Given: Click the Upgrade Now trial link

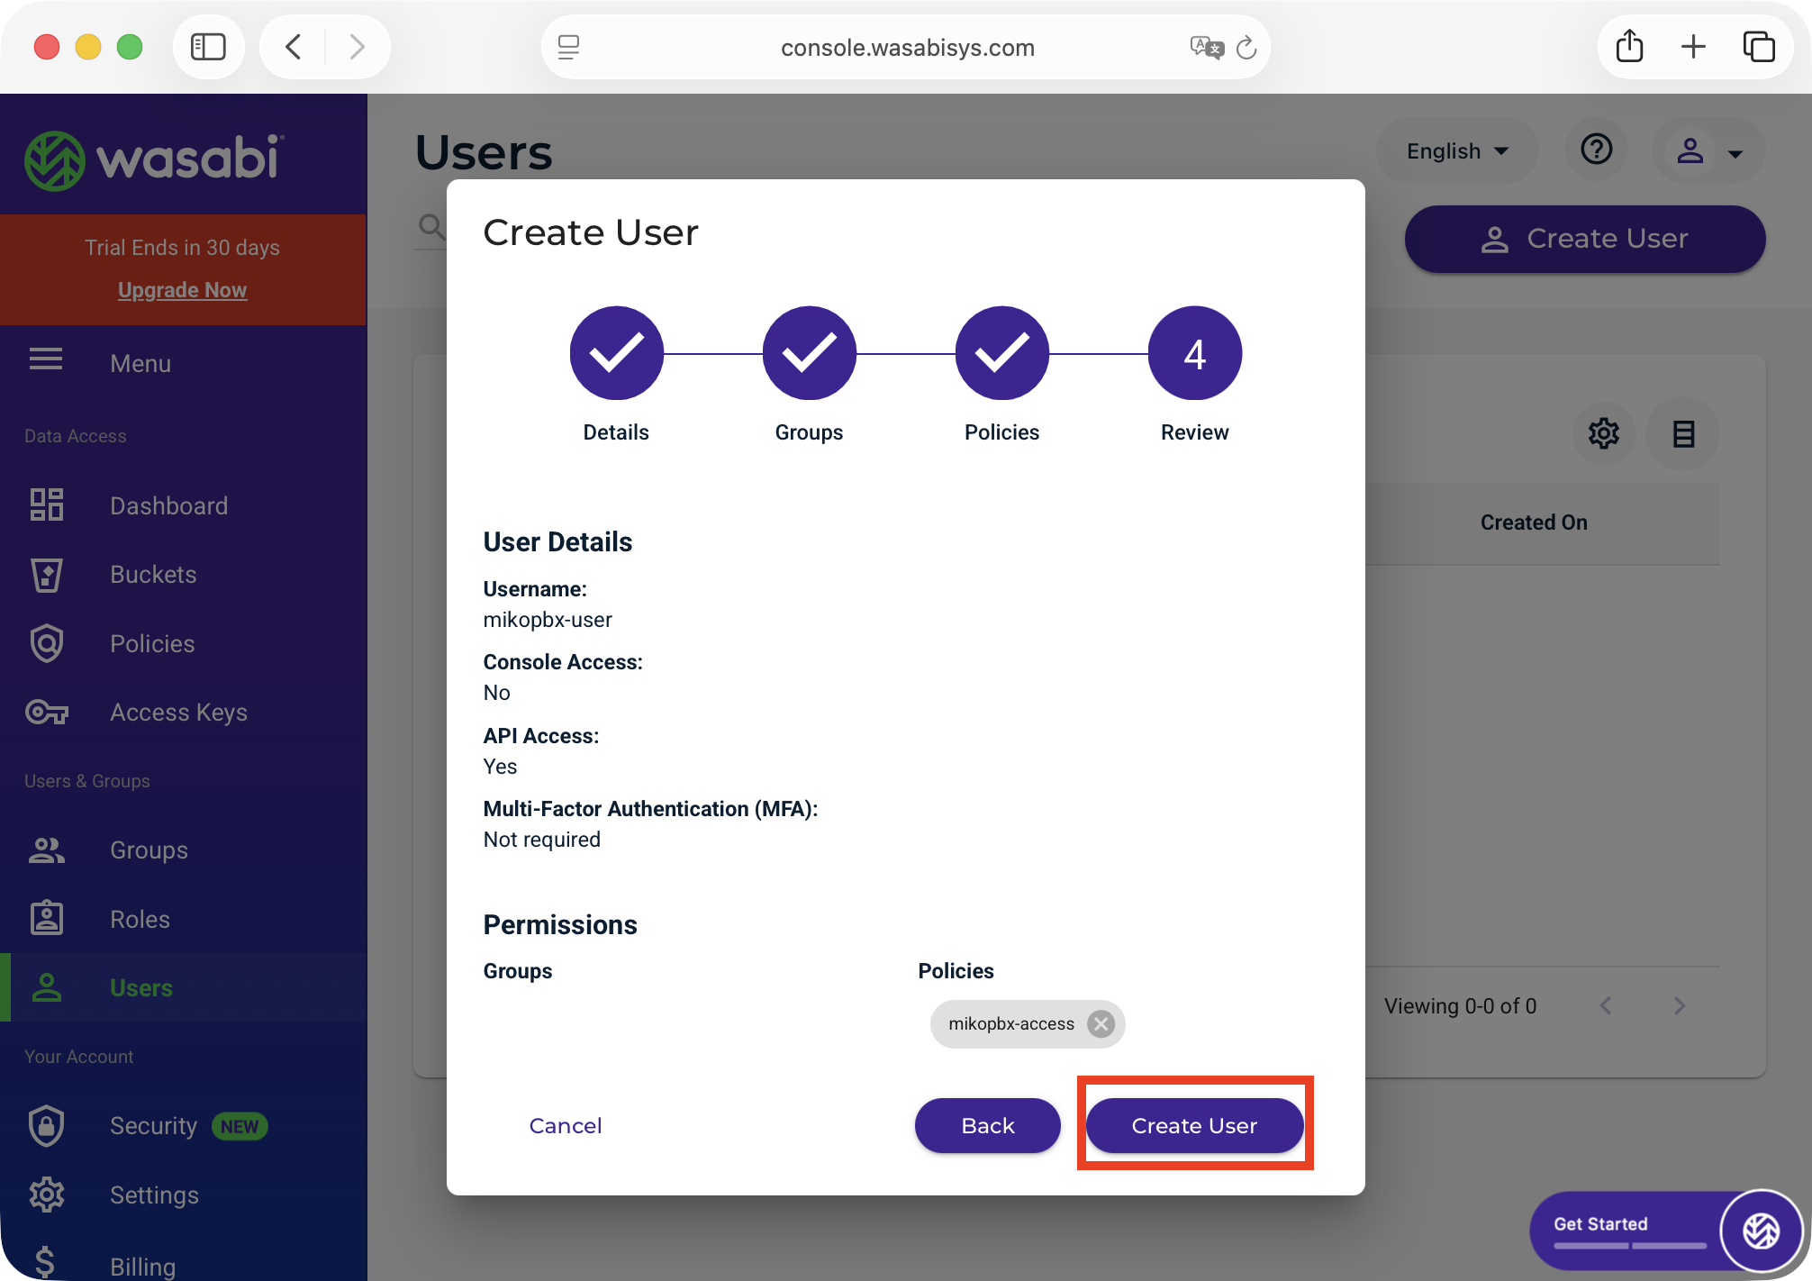Looking at the screenshot, I should [x=182, y=290].
